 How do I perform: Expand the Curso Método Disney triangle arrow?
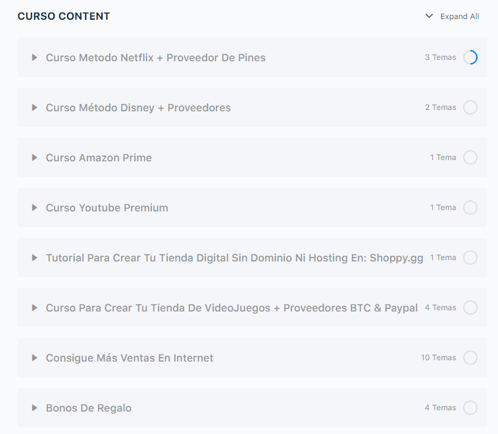(35, 107)
